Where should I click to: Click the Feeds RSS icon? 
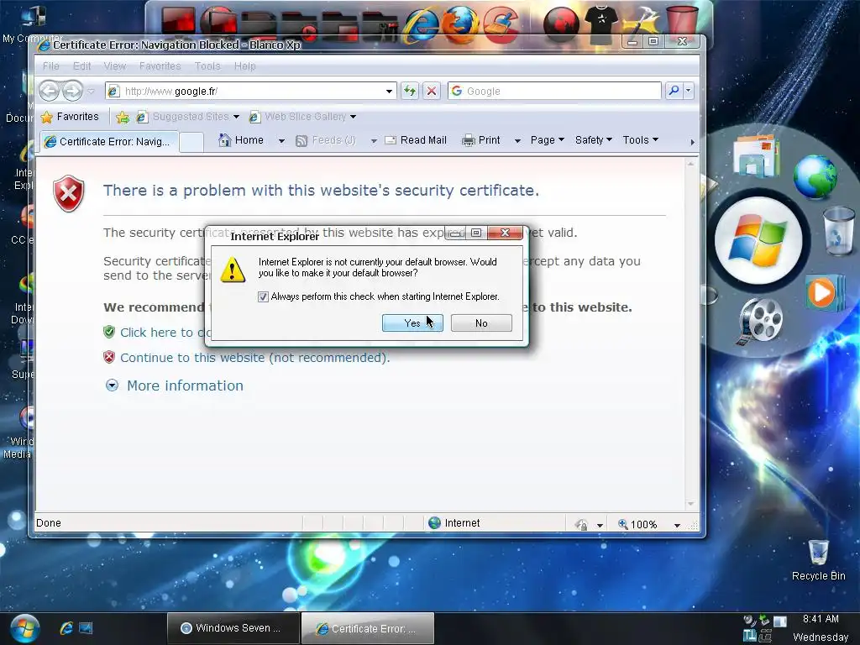tap(302, 141)
